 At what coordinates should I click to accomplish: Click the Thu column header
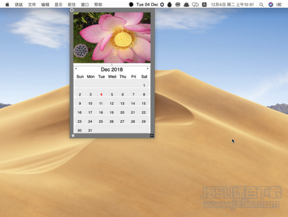[123, 76]
